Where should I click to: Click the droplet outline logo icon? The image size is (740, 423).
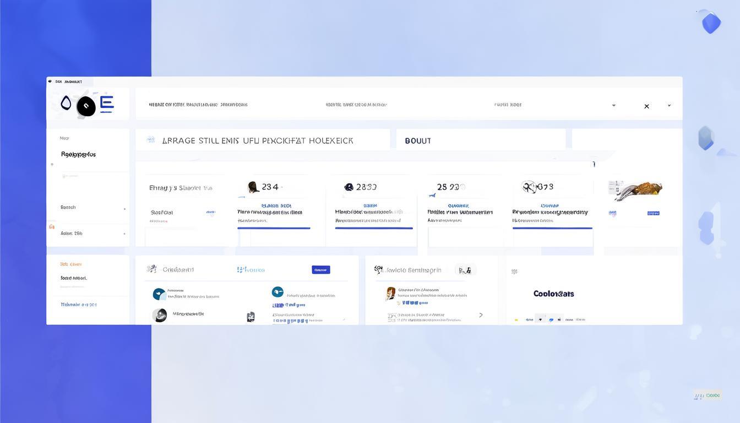coord(66,103)
